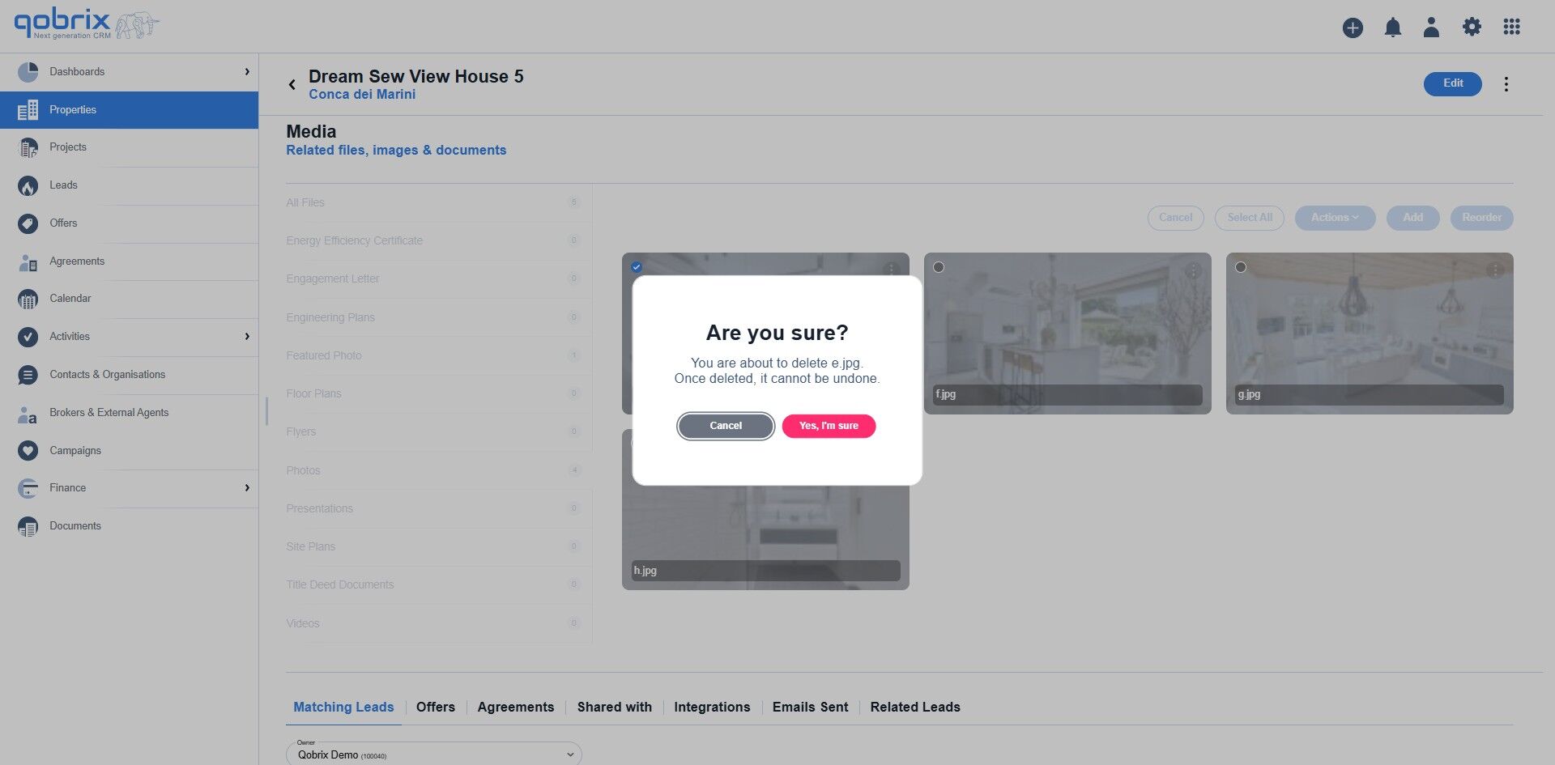Screen dimensions: 1555x765
Task: Click the Finance card icon
Action: point(28,488)
